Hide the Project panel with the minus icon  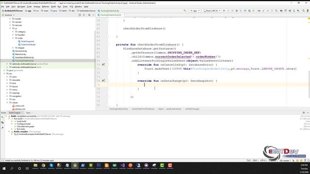point(93,15)
